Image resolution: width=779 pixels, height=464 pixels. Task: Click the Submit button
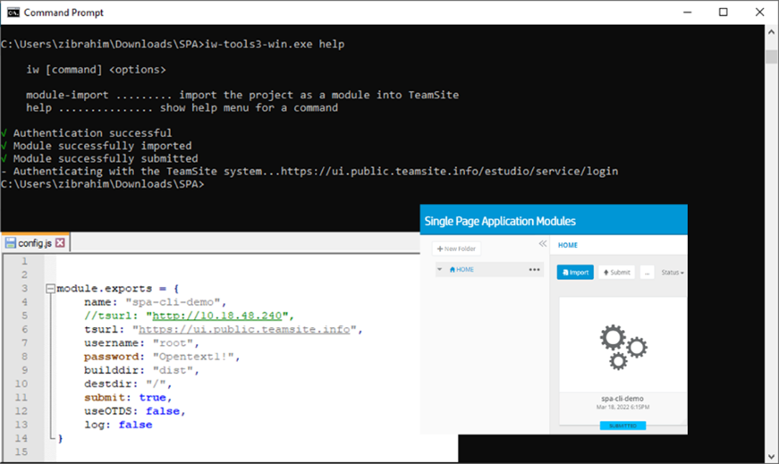[616, 272]
